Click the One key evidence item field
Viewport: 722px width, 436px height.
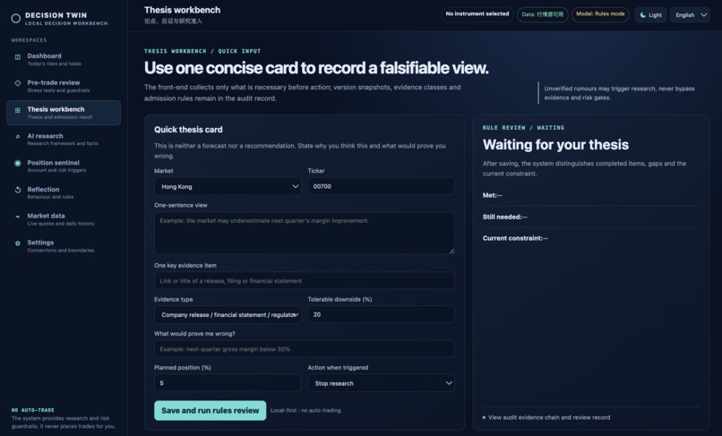[x=305, y=281]
